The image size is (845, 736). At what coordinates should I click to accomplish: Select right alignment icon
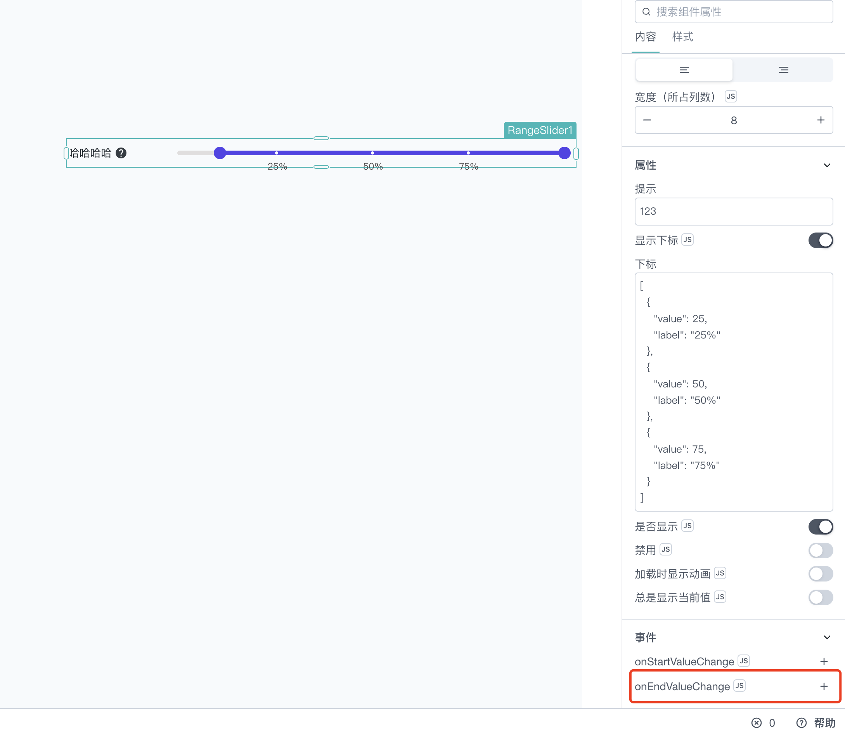783,70
